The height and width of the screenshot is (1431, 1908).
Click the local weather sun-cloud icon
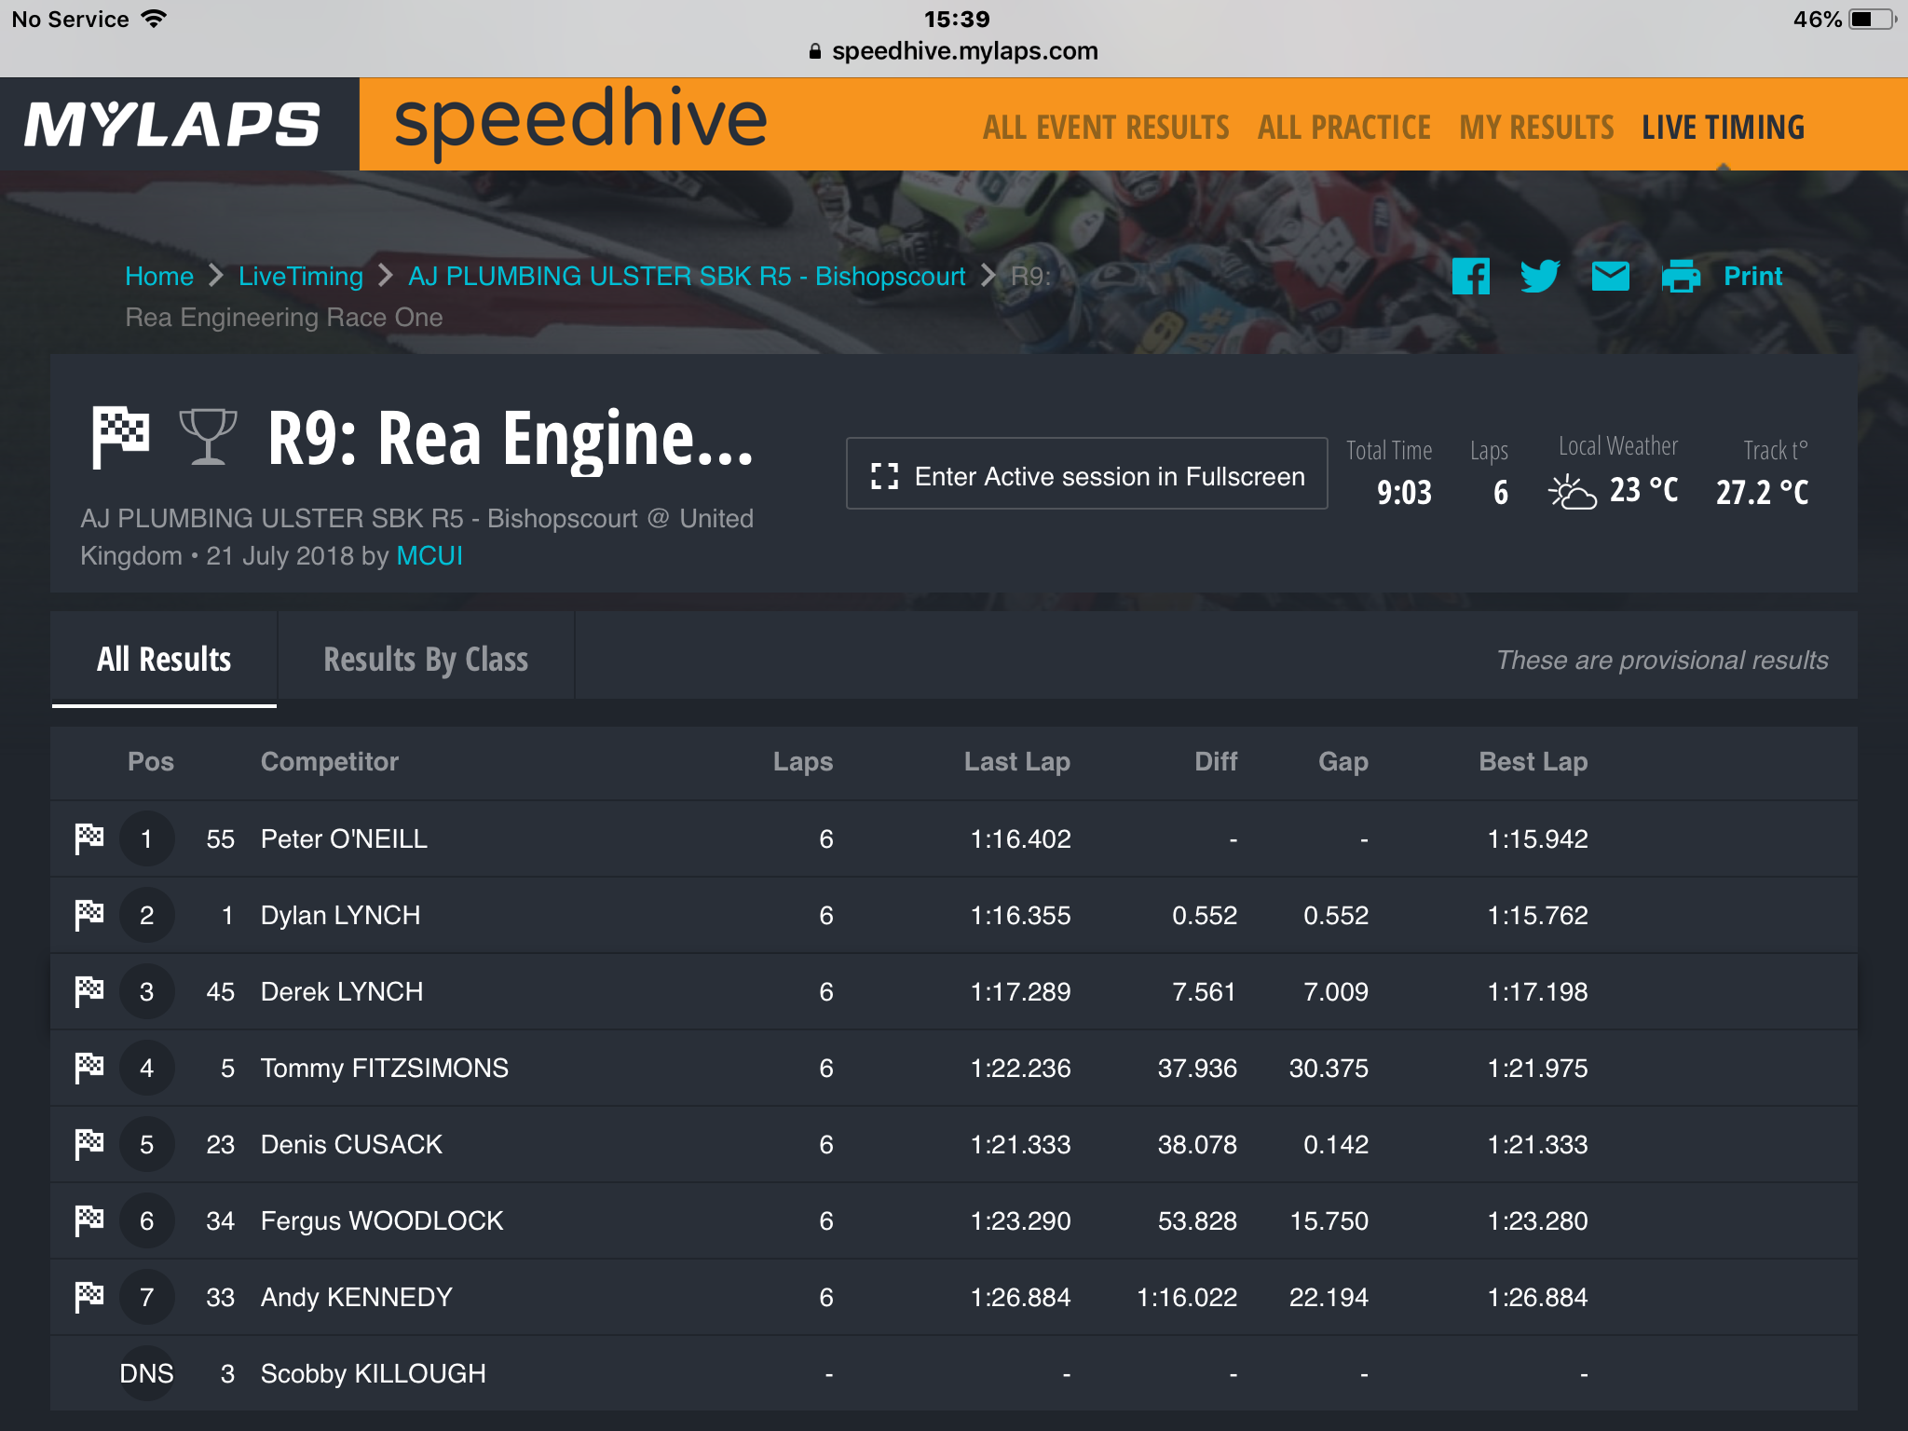tap(1572, 491)
